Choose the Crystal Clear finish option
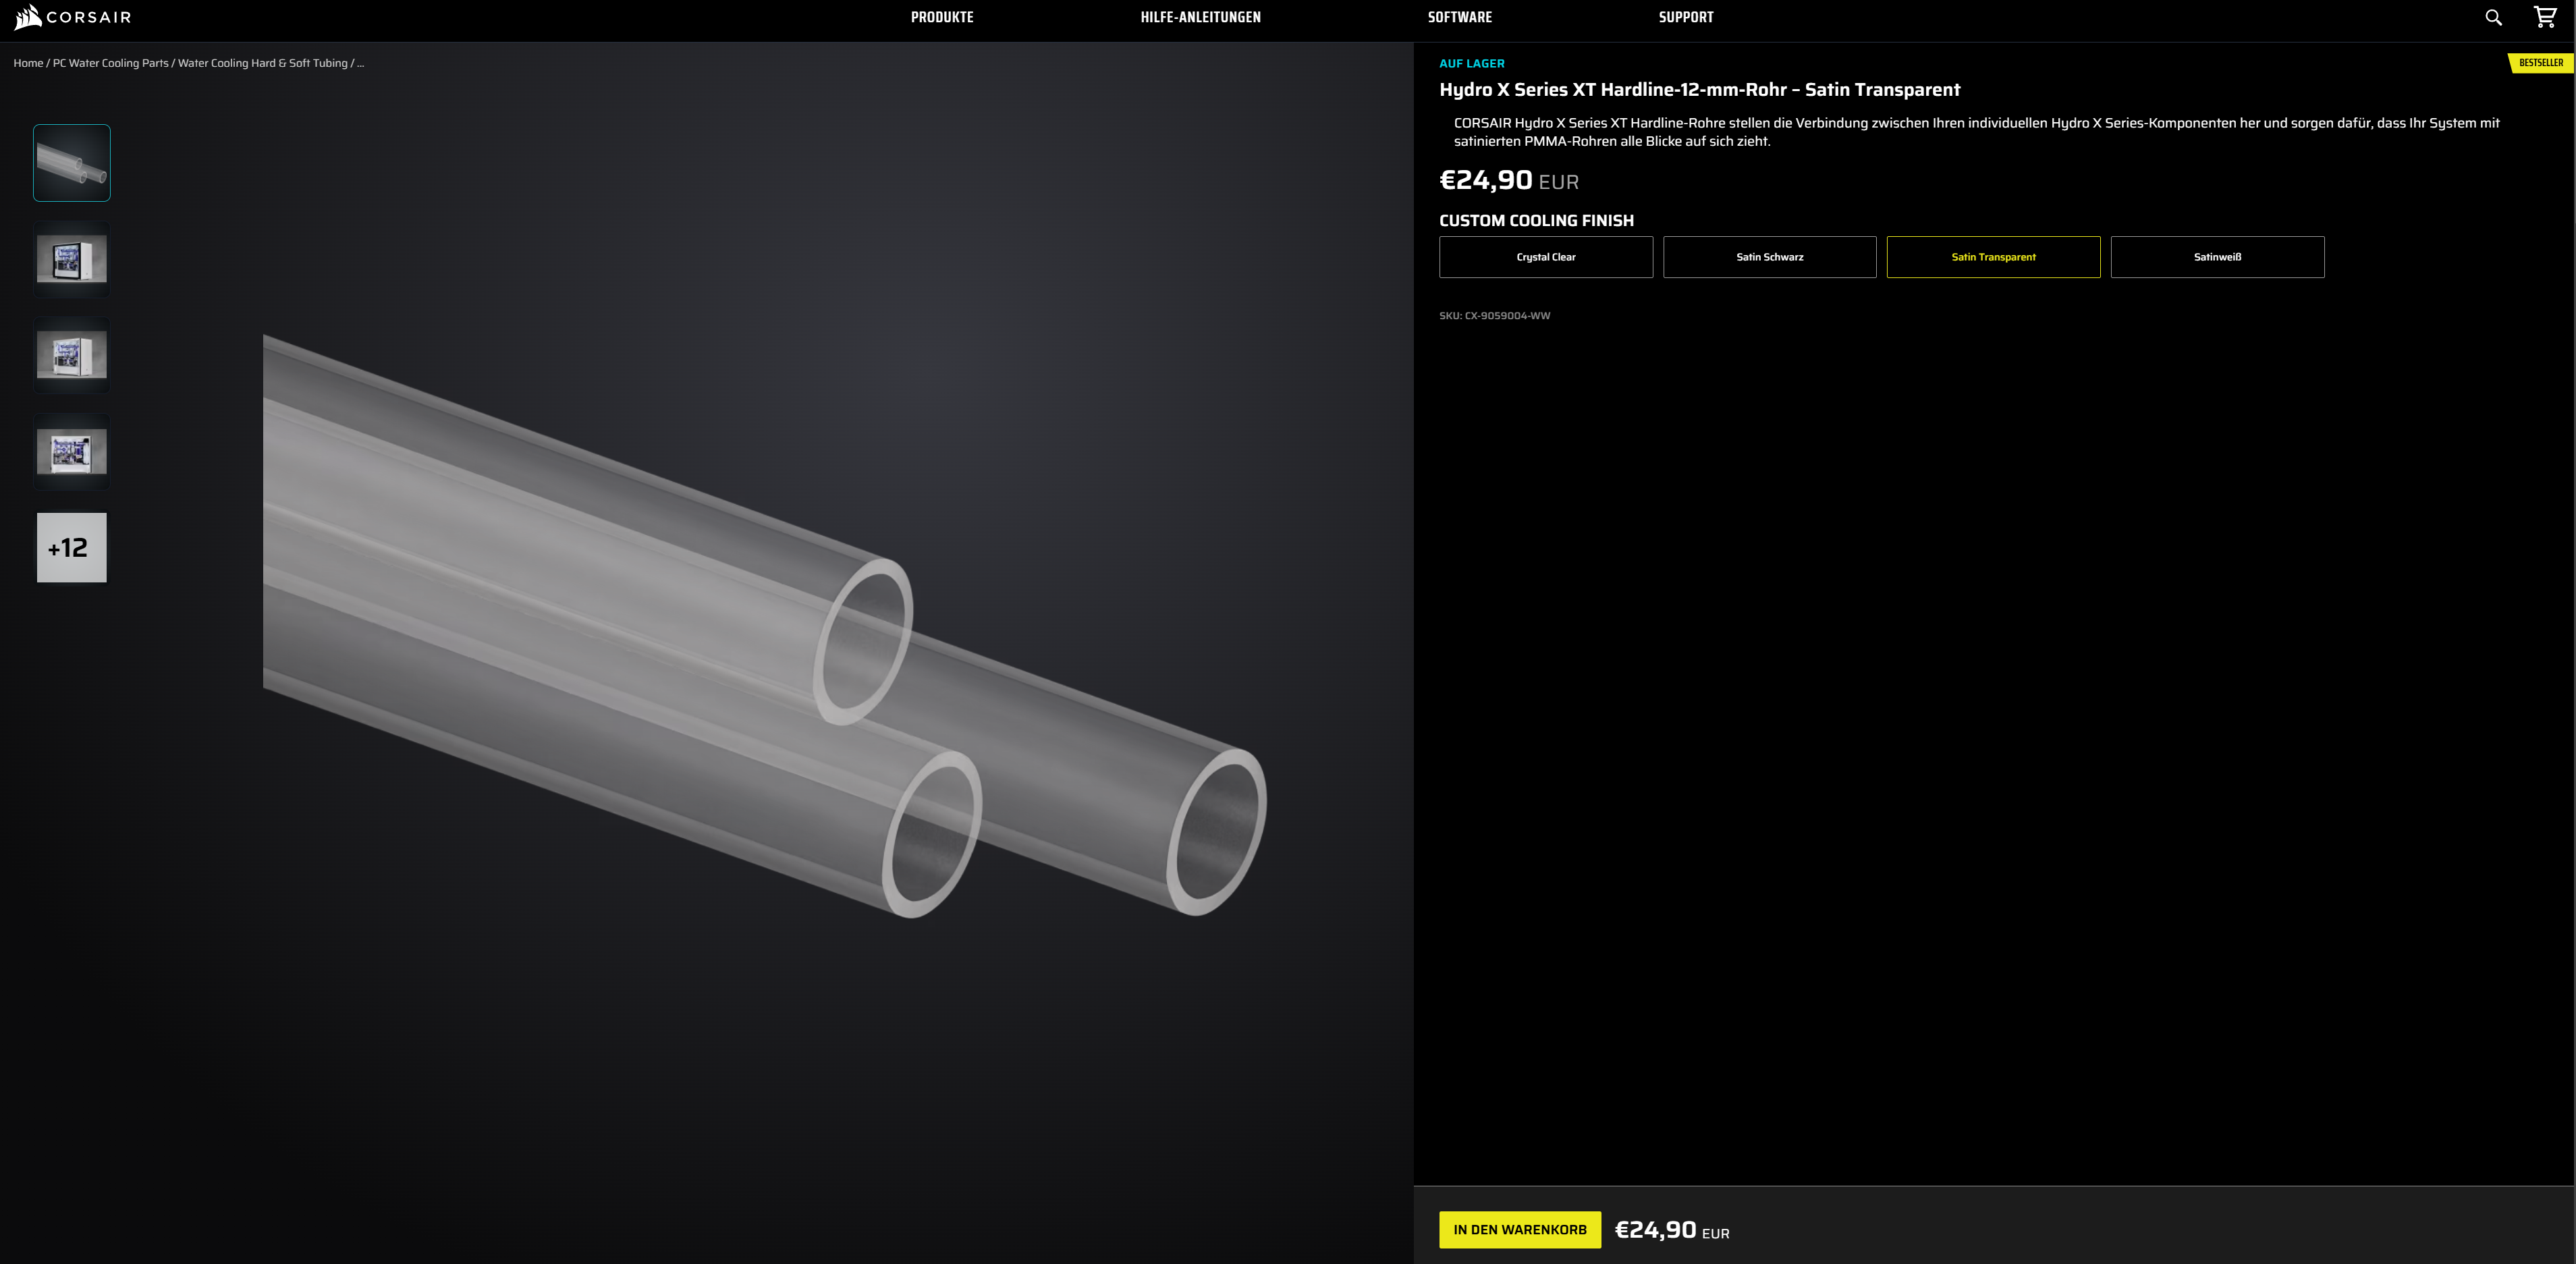The width and height of the screenshot is (2576, 1264). pos(1545,257)
